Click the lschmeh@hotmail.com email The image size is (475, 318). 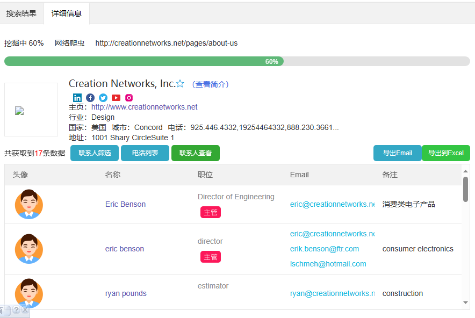click(x=328, y=264)
